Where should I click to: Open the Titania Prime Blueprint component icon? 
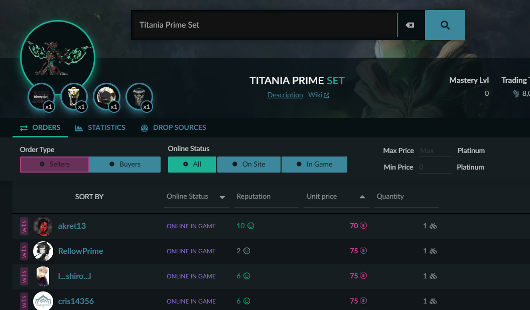coord(41,97)
